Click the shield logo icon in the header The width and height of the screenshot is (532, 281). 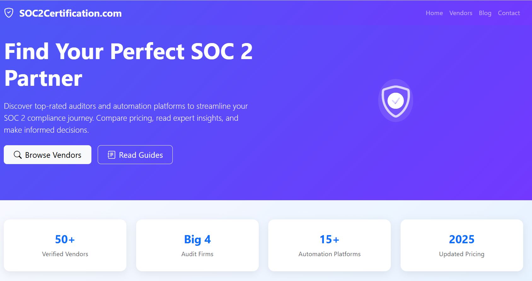(x=9, y=13)
